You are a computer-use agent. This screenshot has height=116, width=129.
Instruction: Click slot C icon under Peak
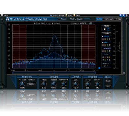(x=107, y=45)
